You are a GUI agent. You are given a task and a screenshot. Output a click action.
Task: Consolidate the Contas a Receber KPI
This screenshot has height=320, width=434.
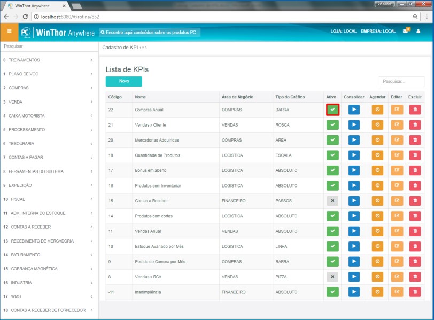(354, 201)
